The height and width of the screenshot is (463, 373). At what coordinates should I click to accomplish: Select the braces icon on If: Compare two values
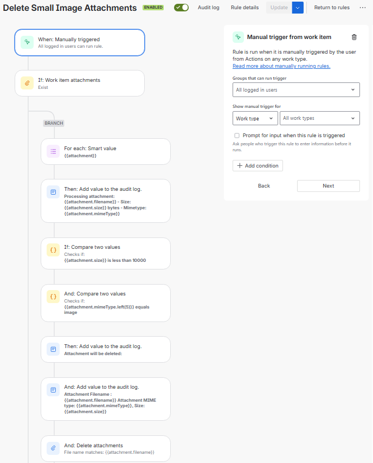tap(53, 250)
